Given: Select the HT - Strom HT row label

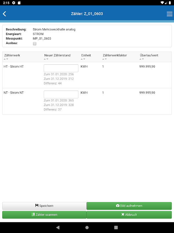Looking at the screenshot, I should coord(14,67).
